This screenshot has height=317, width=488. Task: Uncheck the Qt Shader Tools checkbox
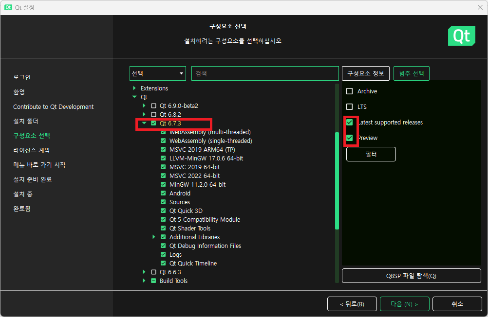pos(163,228)
